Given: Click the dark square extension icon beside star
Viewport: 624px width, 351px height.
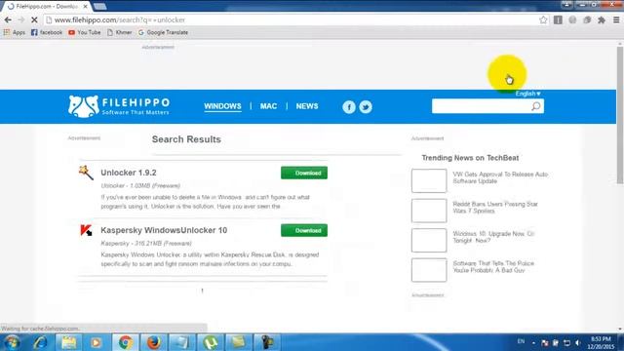Looking at the screenshot, I should (558, 19).
